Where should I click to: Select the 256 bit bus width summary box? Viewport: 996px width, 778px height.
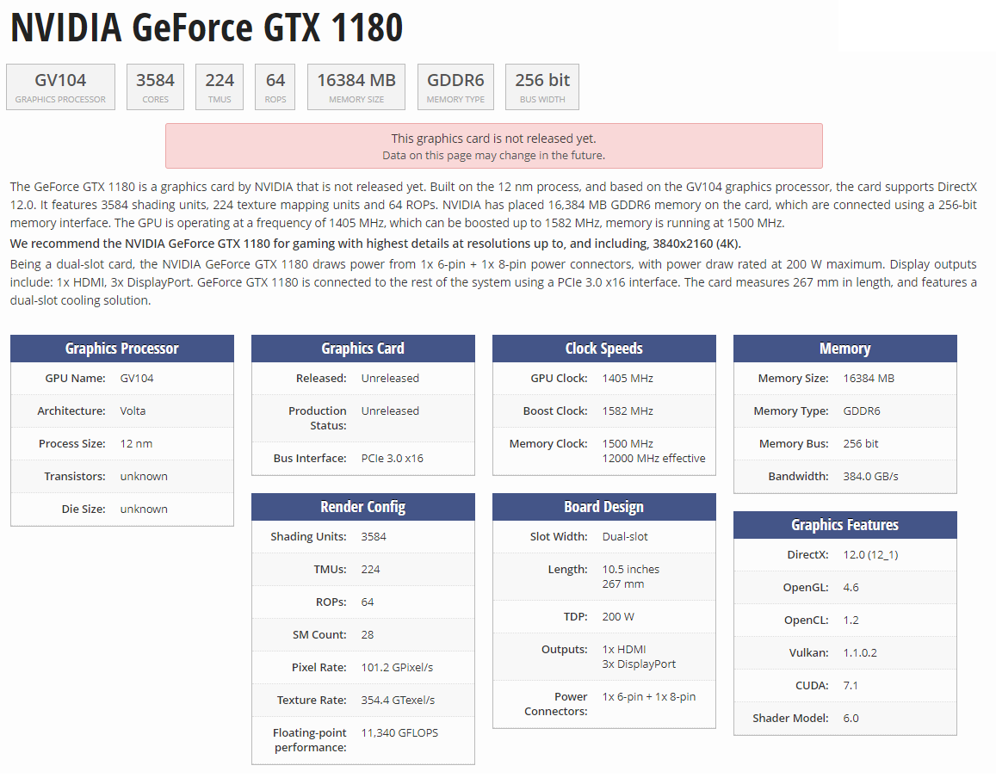click(541, 87)
